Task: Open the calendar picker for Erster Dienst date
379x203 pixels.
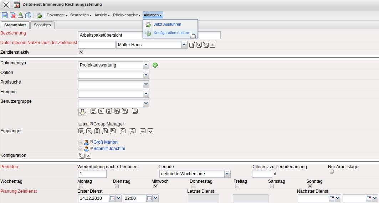Action: click(x=112, y=198)
